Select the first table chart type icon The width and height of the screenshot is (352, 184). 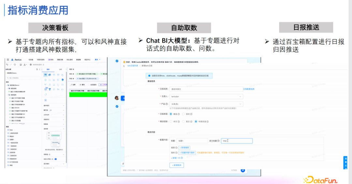[46, 75]
